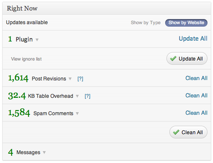Expand Spam Comments dropdown arrow
The image size is (213, 163).
[x=77, y=113]
